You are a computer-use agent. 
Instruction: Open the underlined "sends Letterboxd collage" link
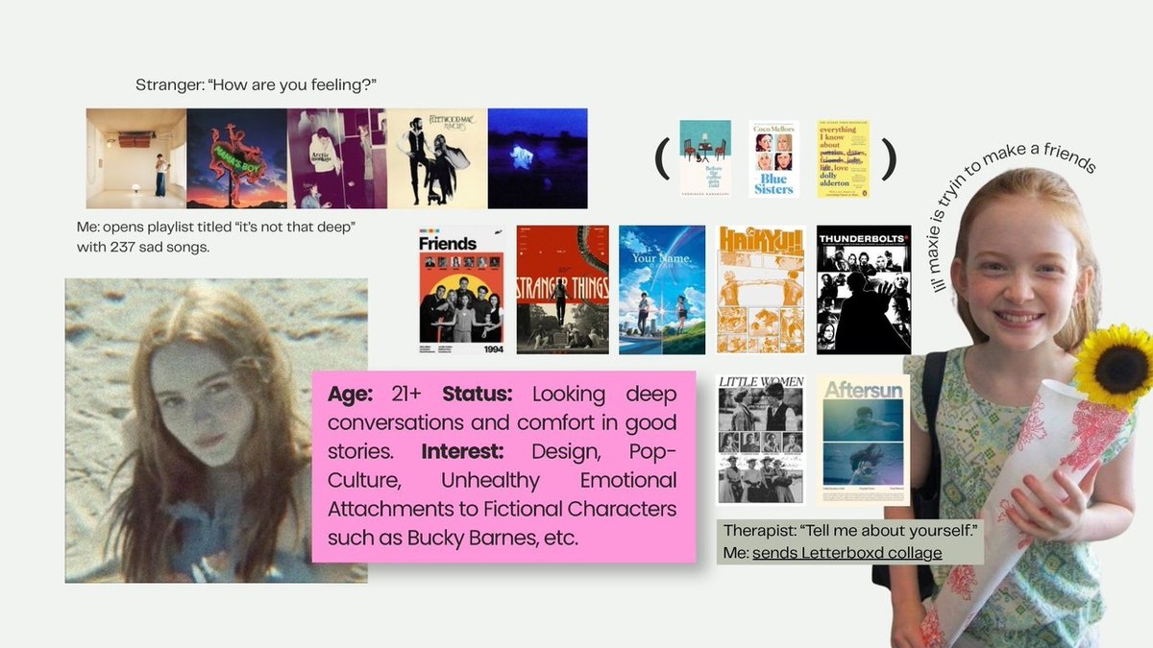pos(846,553)
